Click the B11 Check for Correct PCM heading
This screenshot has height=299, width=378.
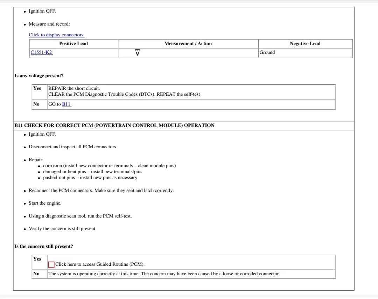click(x=114, y=125)
